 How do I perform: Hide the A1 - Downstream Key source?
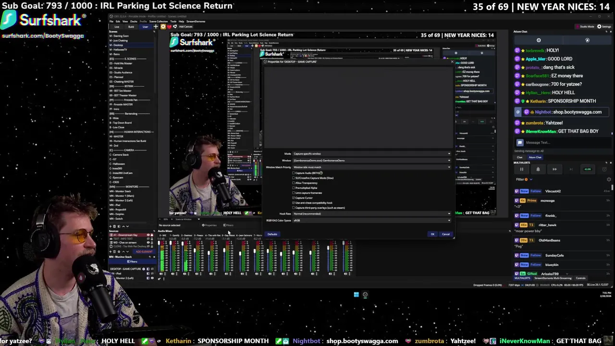(x=148, y=235)
